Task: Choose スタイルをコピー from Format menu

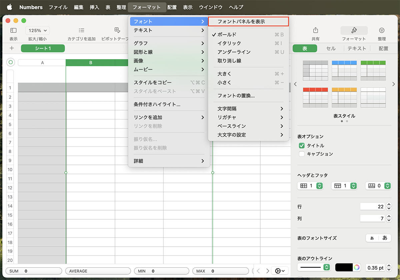Action: coord(169,82)
